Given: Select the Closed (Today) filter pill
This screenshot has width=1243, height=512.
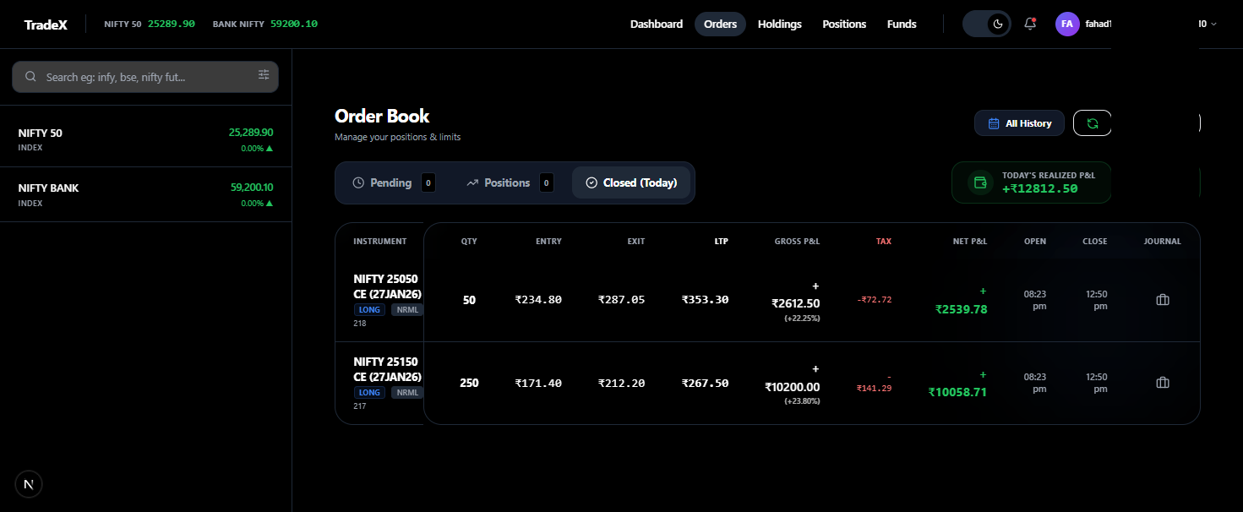Looking at the screenshot, I should pyautogui.click(x=630, y=182).
